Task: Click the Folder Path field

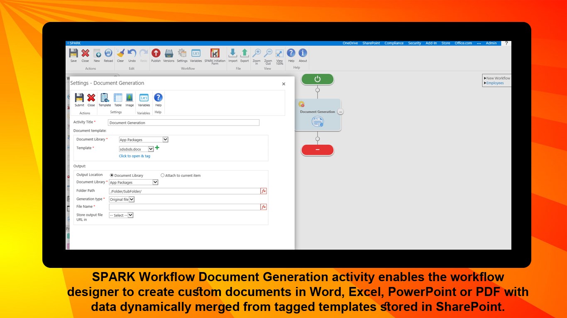Action: coord(185,191)
